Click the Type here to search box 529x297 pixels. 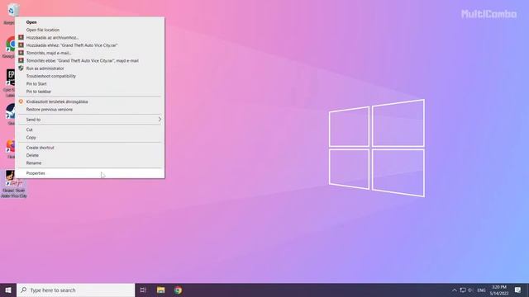(75, 290)
